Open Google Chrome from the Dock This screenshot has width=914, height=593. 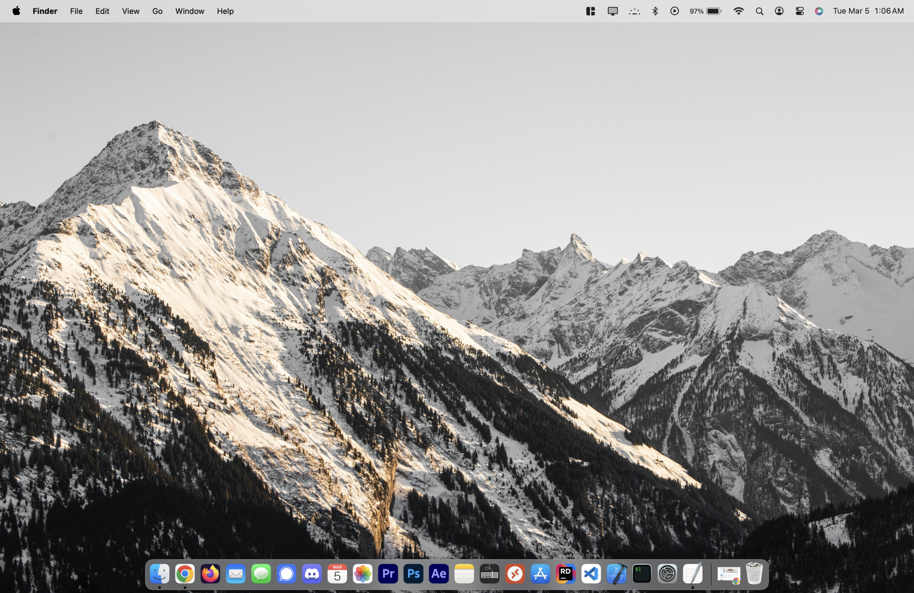pyautogui.click(x=185, y=574)
